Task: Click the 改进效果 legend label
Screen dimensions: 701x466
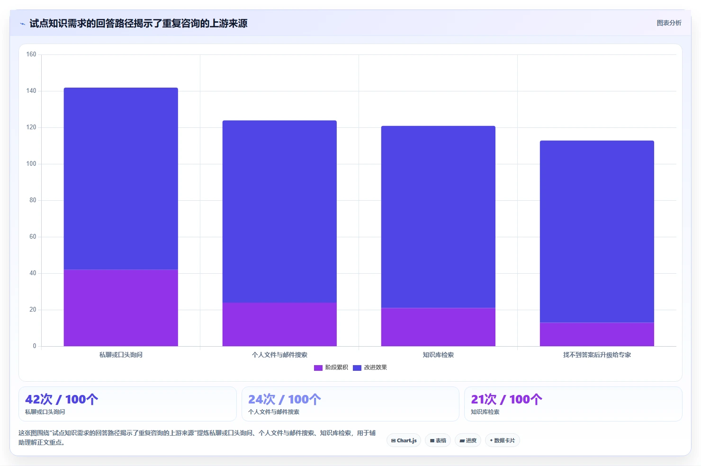Action: [375, 367]
